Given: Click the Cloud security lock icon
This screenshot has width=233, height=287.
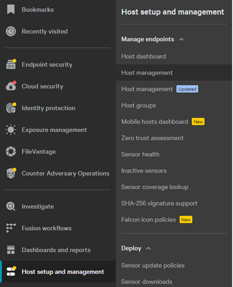Looking at the screenshot, I should (x=11, y=86).
